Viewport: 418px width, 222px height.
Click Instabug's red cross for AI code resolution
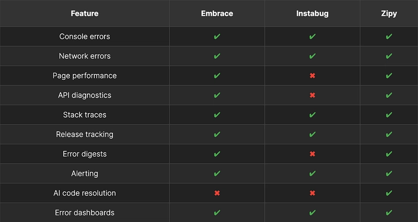pyautogui.click(x=312, y=193)
